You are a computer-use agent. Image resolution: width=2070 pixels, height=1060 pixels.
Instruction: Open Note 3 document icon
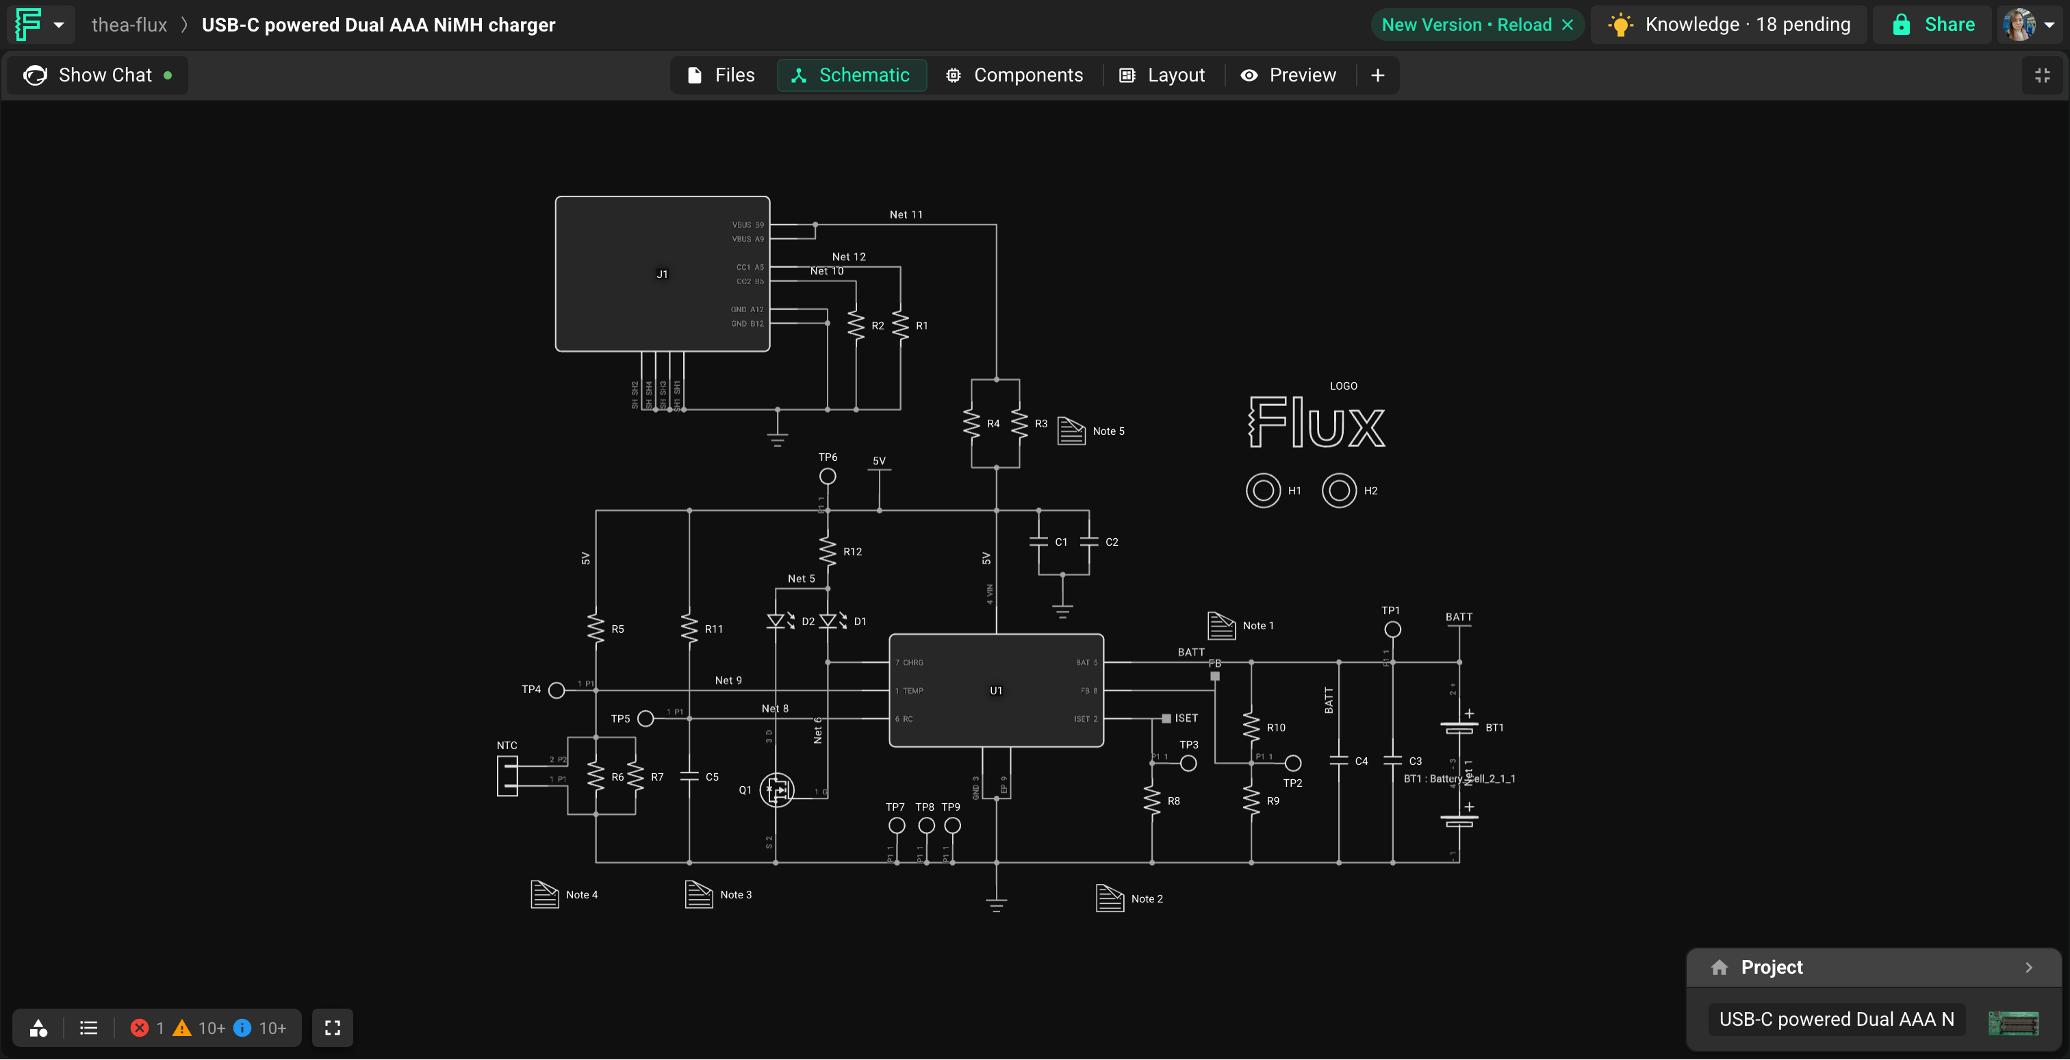click(698, 894)
